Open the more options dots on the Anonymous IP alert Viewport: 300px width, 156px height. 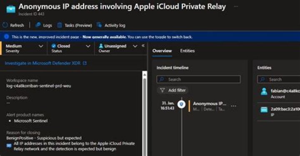click(233, 106)
